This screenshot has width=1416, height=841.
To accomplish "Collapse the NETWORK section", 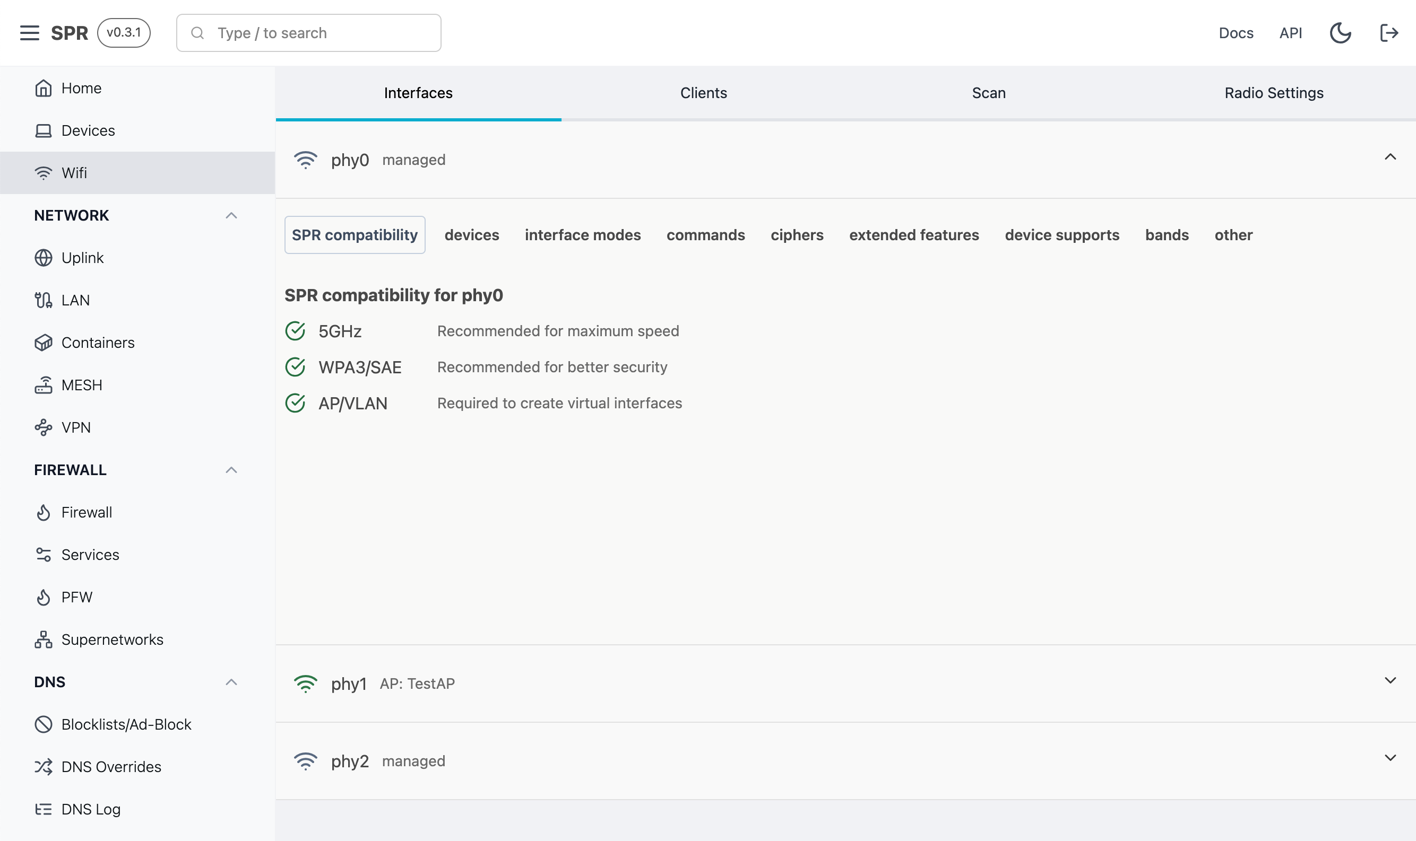I will [231, 215].
